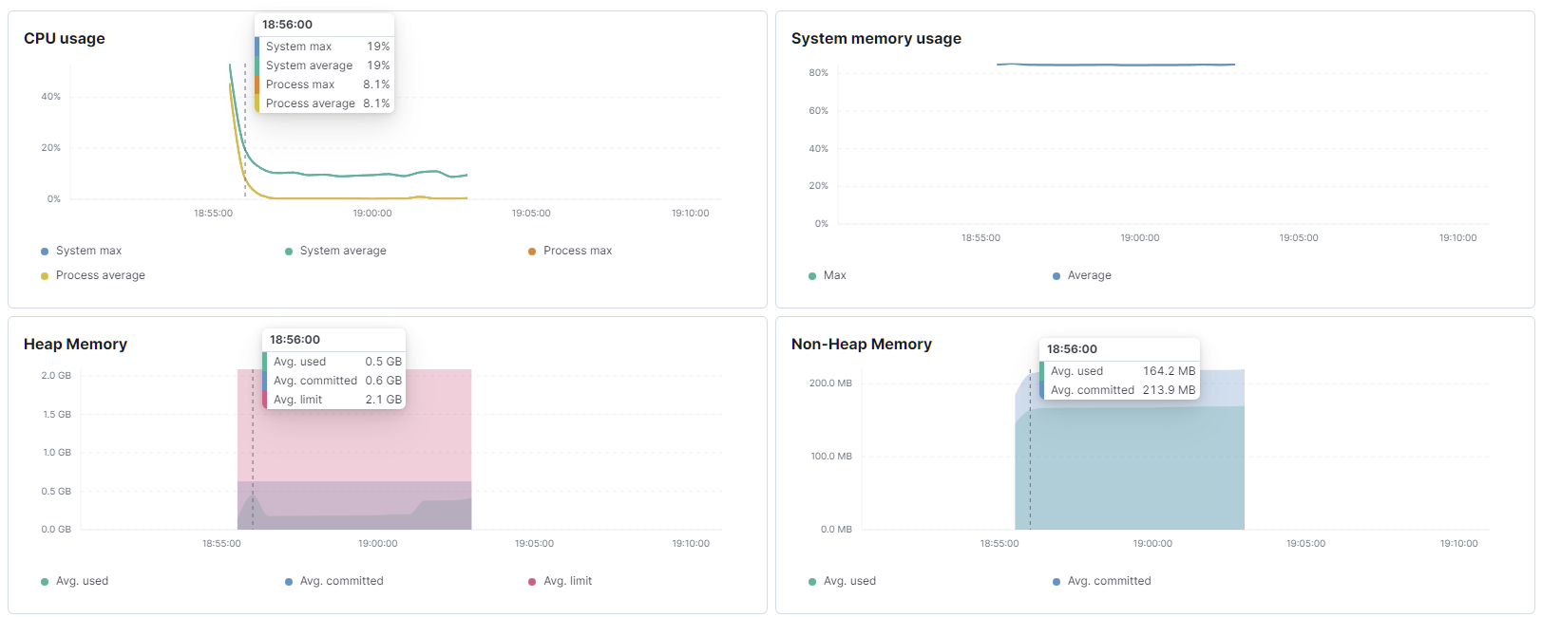Click the System memory average line
1542x617 pixels.
1116,65
